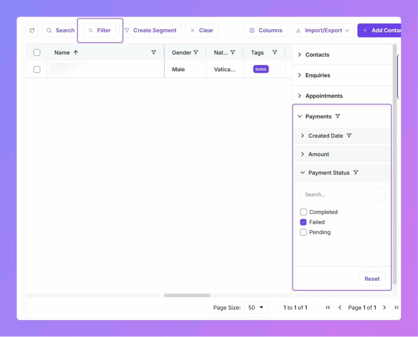Uncheck the Failed payment status checkbox
The width and height of the screenshot is (418, 337).
tap(303, 222)
